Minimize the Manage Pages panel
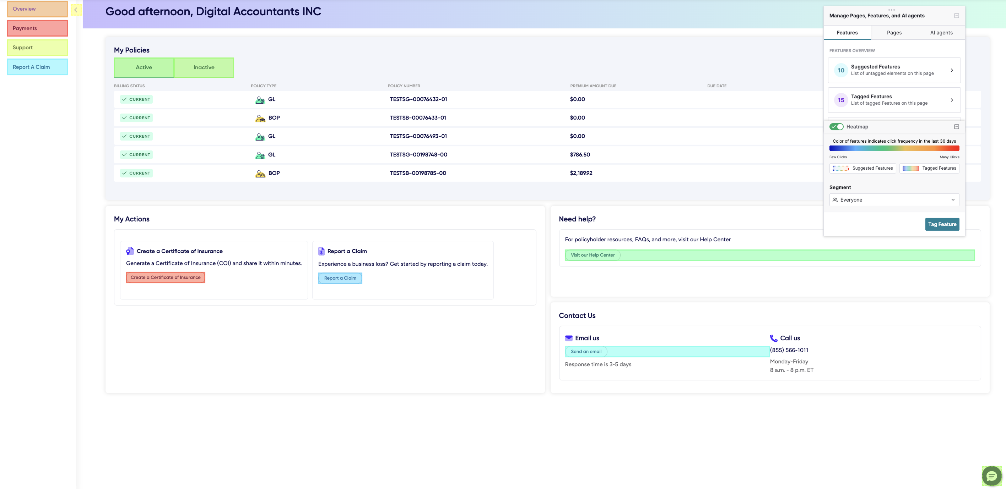Image resolution: width=1006 pixels, height=489 pixels. (x=956, y=16)
